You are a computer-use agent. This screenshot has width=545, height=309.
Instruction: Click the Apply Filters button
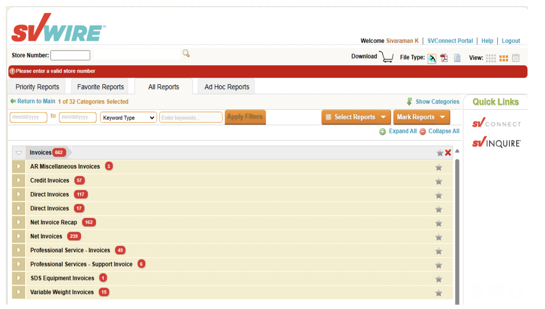coord(245,117)
